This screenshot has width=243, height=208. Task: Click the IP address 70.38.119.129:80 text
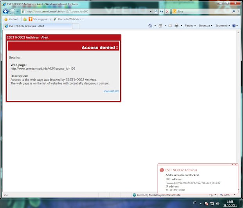175,190
